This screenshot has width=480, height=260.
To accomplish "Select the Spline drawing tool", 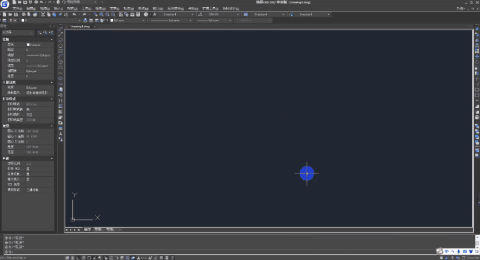I will [x=60, y=73].
